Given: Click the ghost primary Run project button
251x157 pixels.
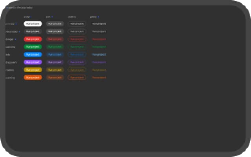Looking at the screenshot, I should tap(99, 24).
